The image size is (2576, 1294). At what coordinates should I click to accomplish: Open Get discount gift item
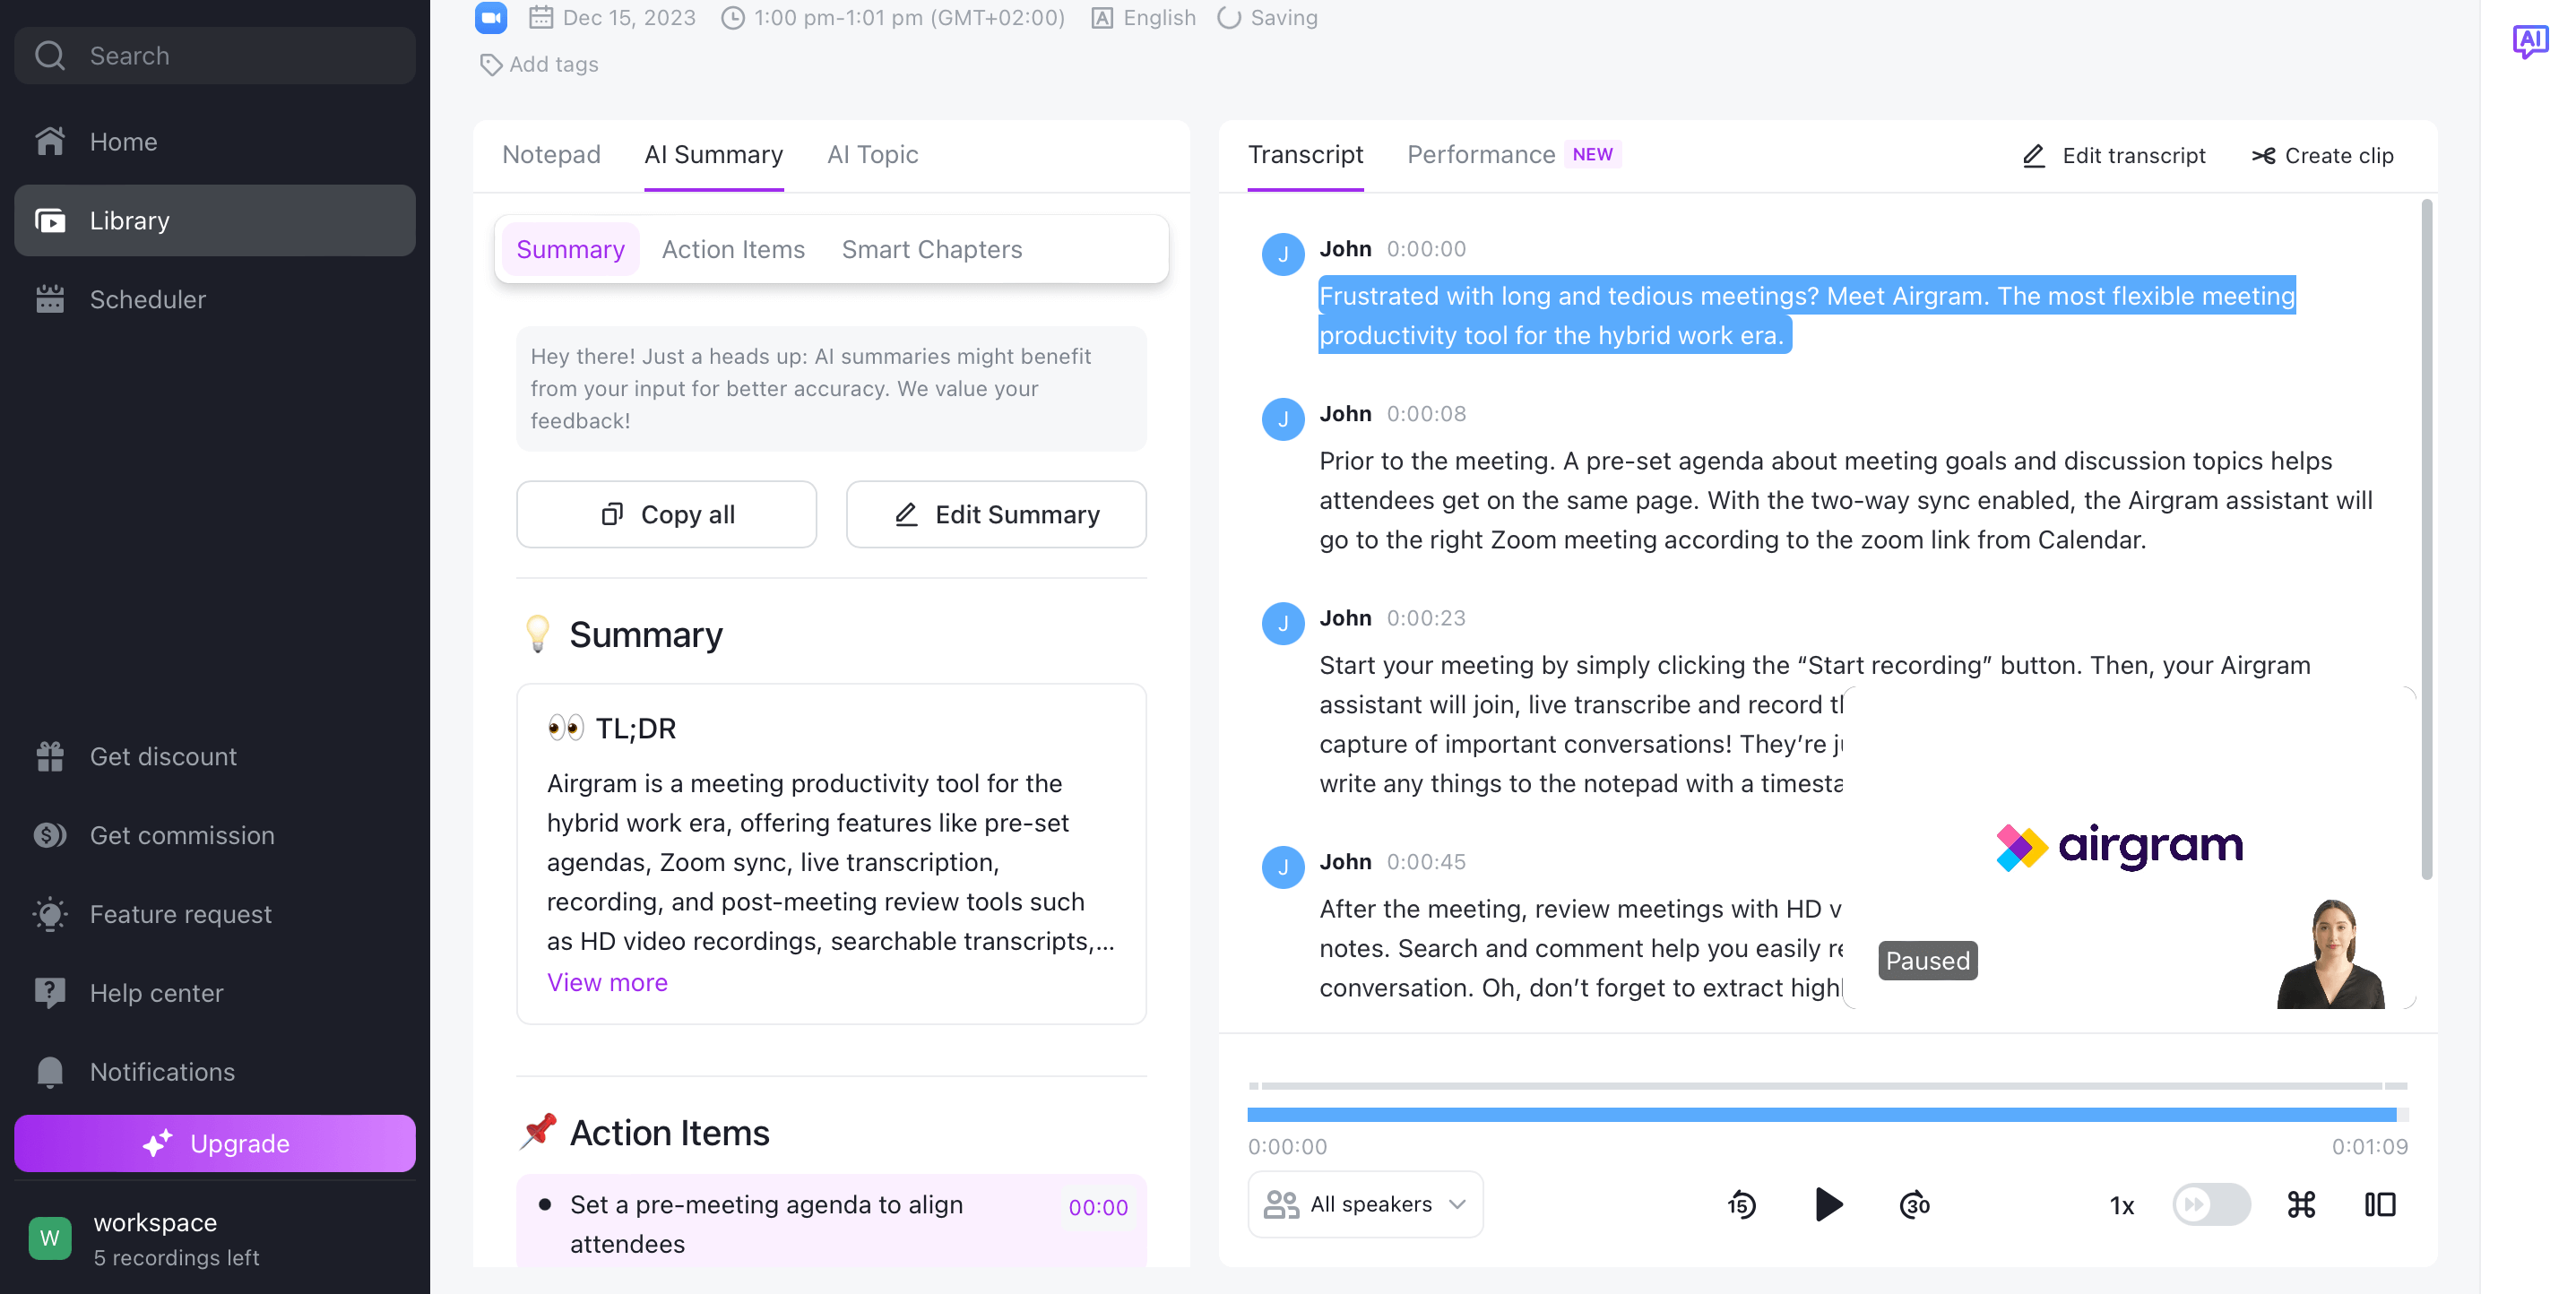(215, 756)
